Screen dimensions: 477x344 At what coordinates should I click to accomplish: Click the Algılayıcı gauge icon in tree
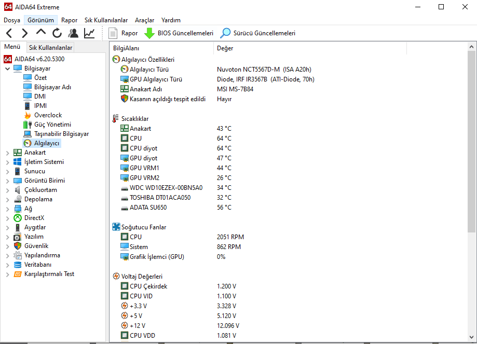point(28,143)
